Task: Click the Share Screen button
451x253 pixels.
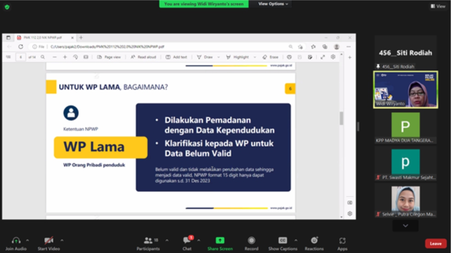Action: point(220,241)
